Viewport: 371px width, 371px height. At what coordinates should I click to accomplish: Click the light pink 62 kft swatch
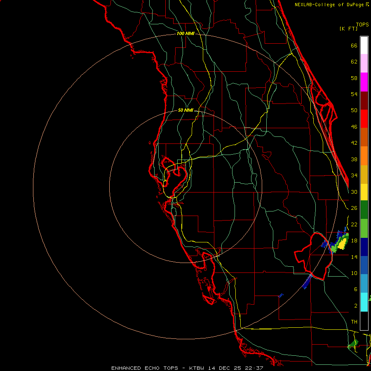click(x=364, y=63)
